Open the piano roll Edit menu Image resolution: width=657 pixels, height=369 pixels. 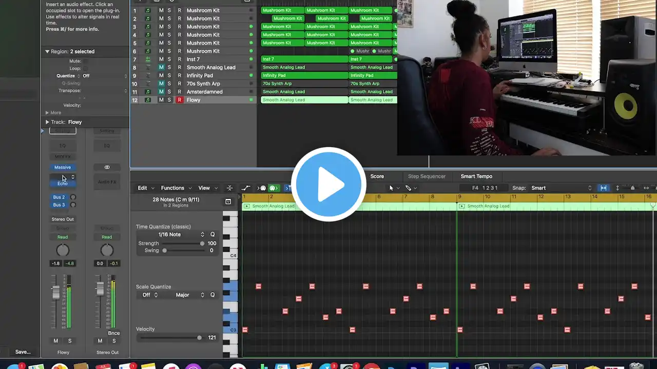point(145,188)
